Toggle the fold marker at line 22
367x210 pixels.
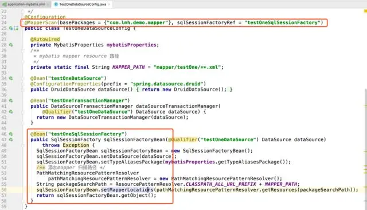[x=23, y=11]
